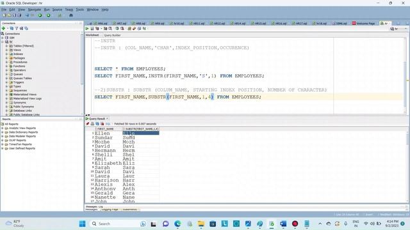The width and height of the screenshot is (410, 230).
Task: Open the Source menu
Action: [57, 10]
